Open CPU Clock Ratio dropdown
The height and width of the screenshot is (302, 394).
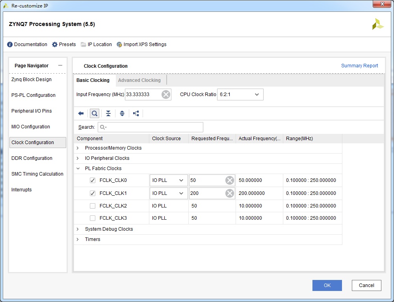pos(240,94)
